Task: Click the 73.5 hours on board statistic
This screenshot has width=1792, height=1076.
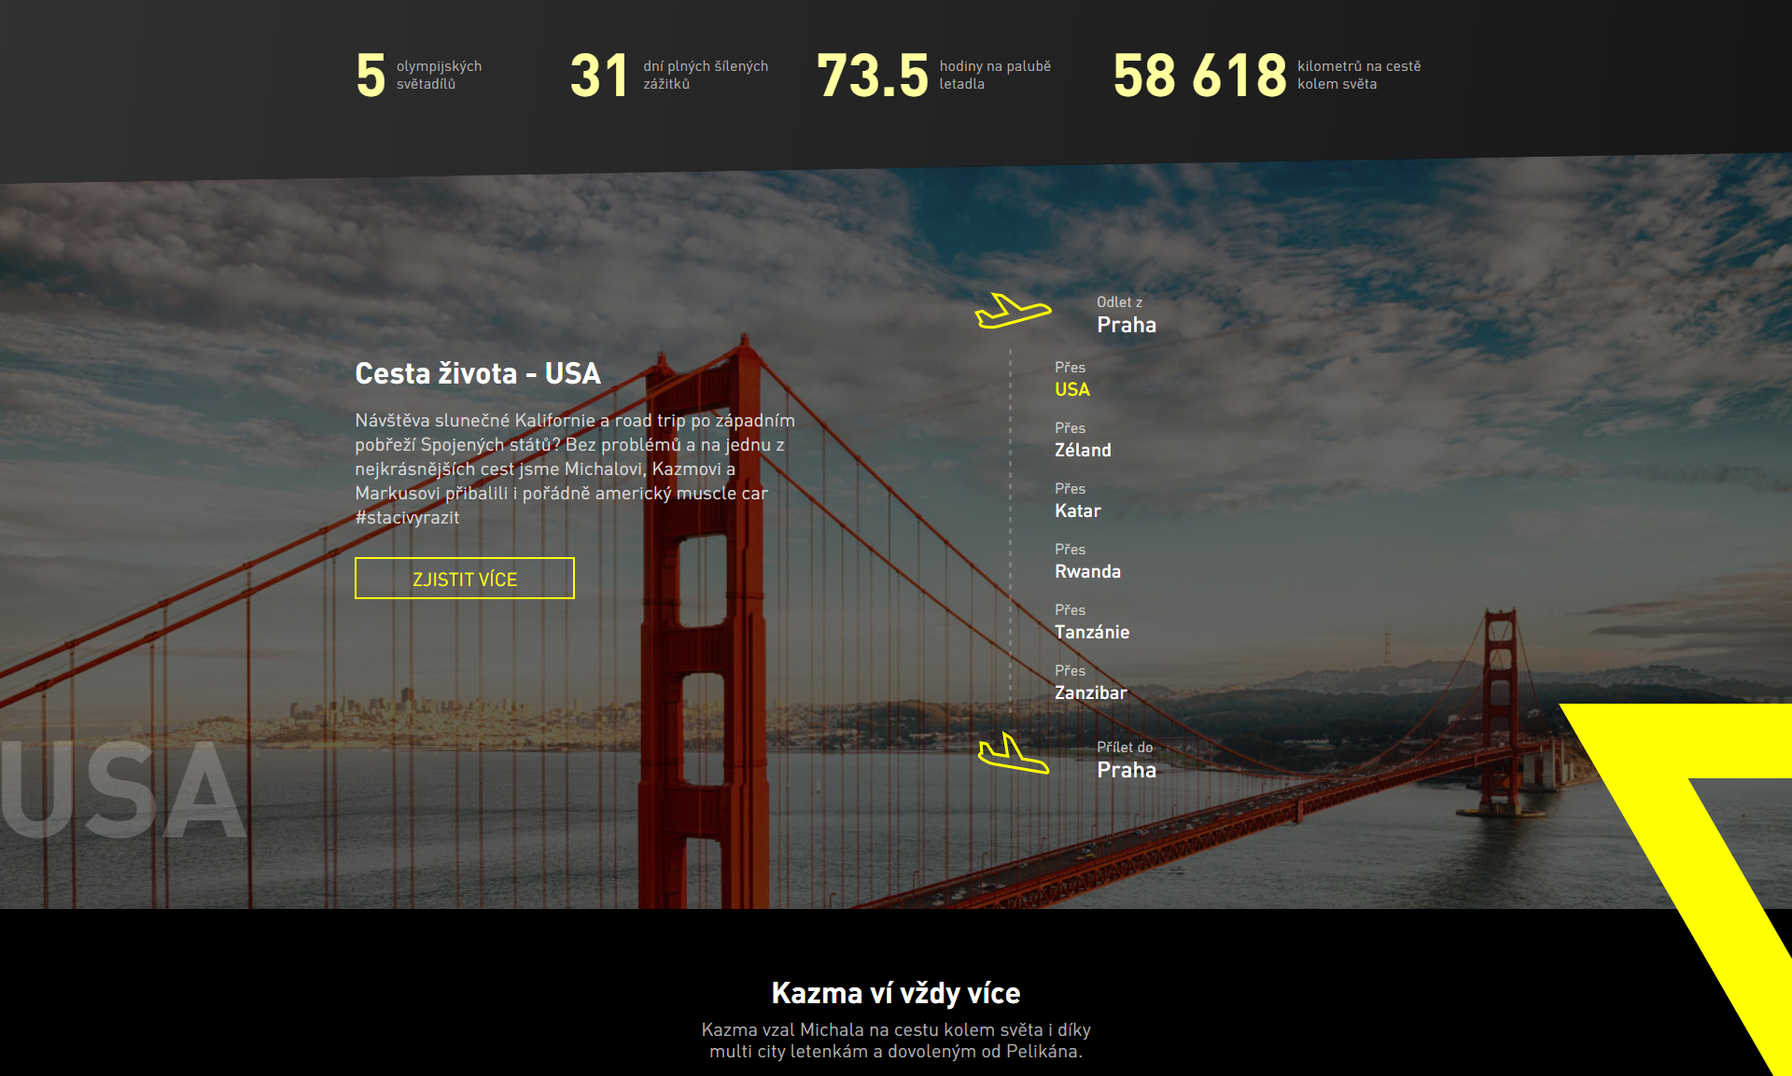Action: point(934,75)
